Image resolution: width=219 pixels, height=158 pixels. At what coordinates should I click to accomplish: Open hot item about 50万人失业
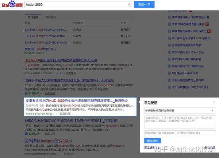pyautogui.click(x=188, y=52)
